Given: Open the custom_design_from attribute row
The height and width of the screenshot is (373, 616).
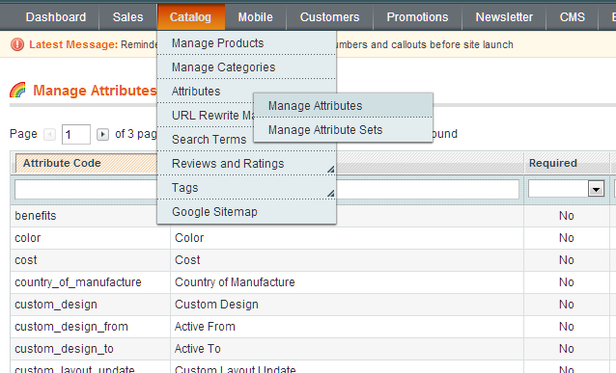Looking at the screenshot, I should coord(71,327).
